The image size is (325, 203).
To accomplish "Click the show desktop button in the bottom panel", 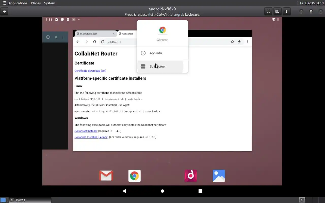I will click(x=3, y=200).
